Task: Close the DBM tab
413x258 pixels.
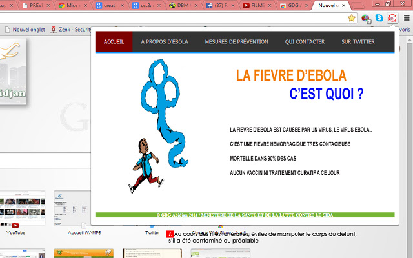Action: pyautogui.click(x=196, y=5)
